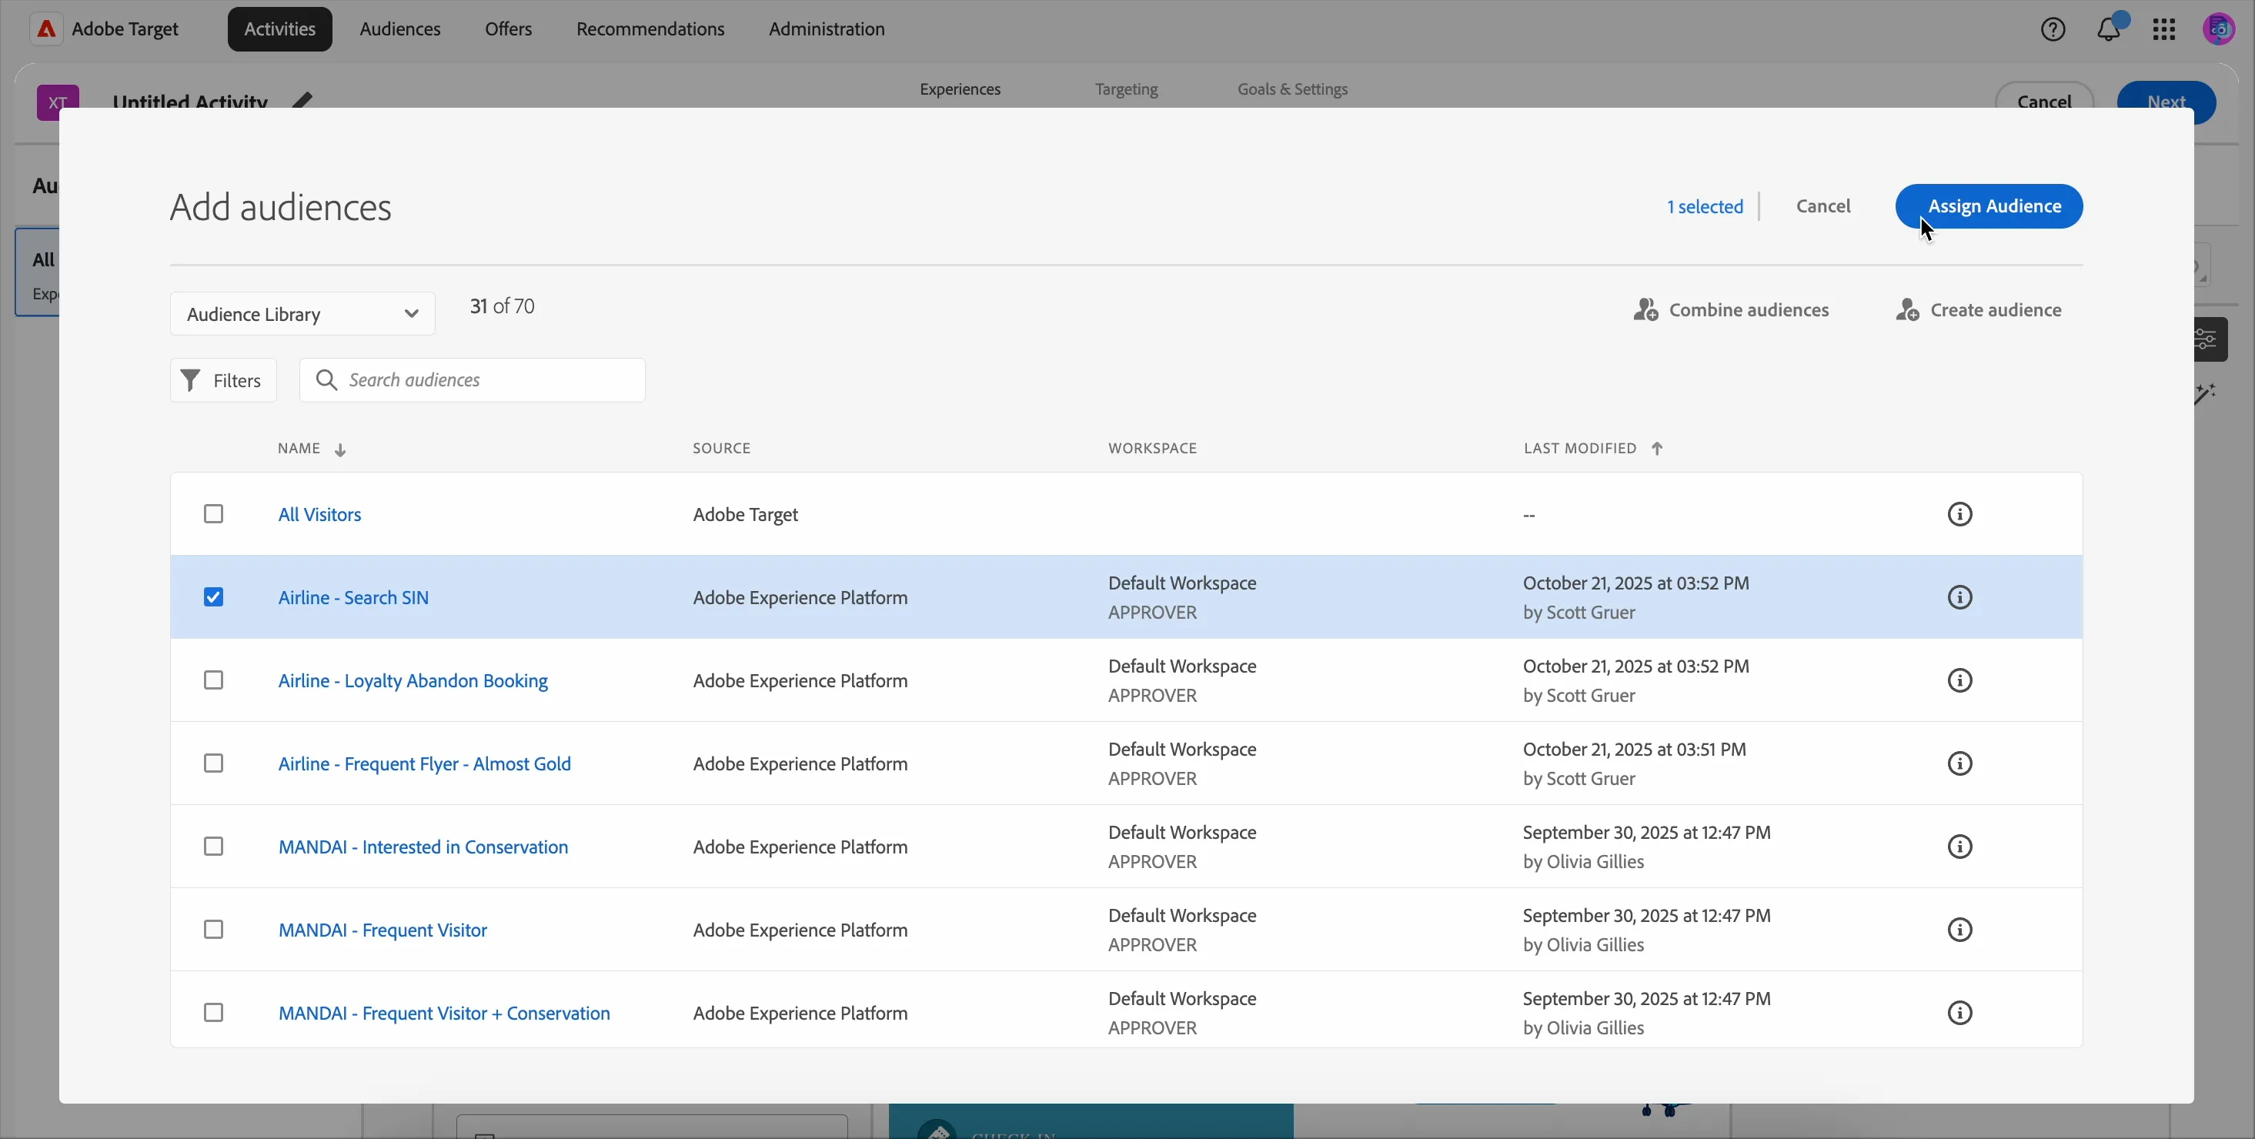Viewport: 2255px width, 1139px height.
Task: Click the Activities tab
Action: [x=280, y=29]
